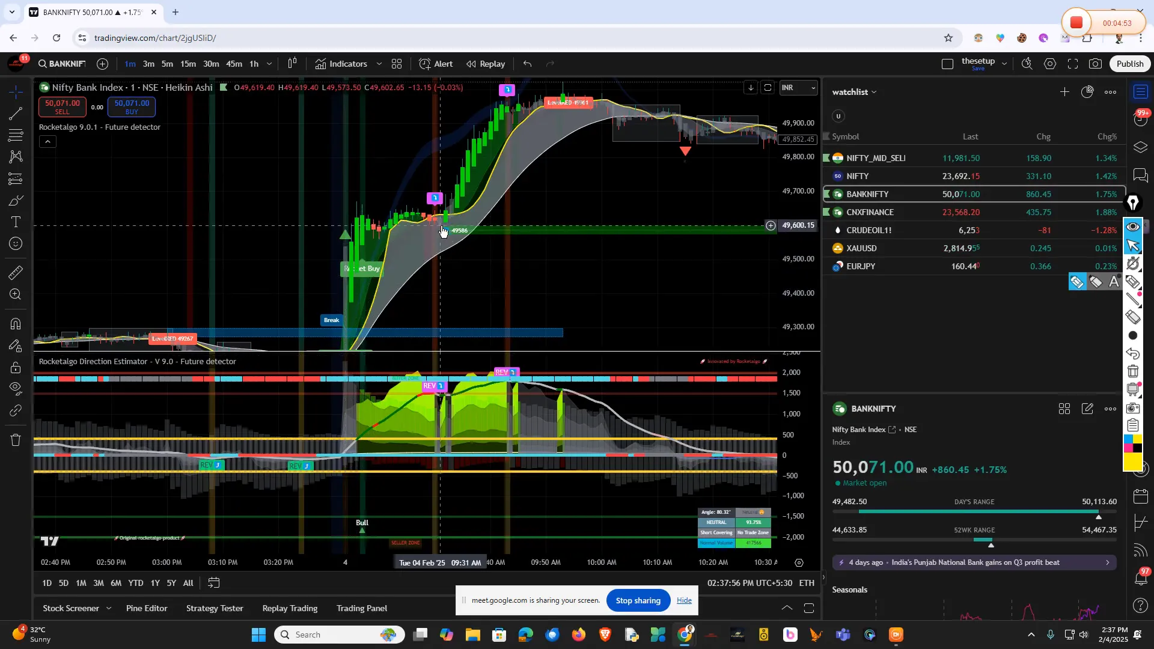Image resolution: width=1154 pixels, height=649 pixels.
Task: Activate the Measure ruler tool
Action: pos(16,272)
